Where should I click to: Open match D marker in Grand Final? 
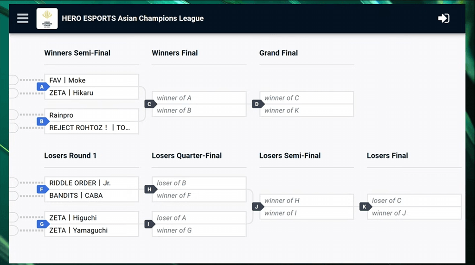coord(258,104)
